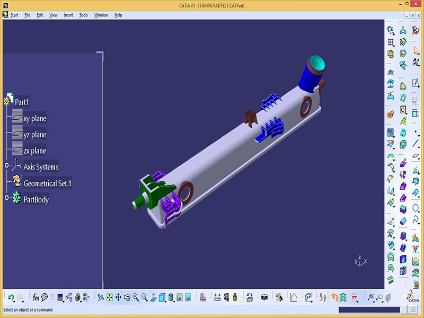Screen dimensions: 424x318
Task: Toggle Swap visible space
Action: tap(188, 297)
